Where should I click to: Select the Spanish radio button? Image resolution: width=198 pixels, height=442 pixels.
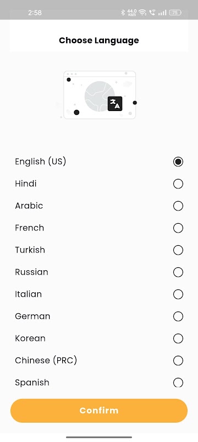[178, 383]
